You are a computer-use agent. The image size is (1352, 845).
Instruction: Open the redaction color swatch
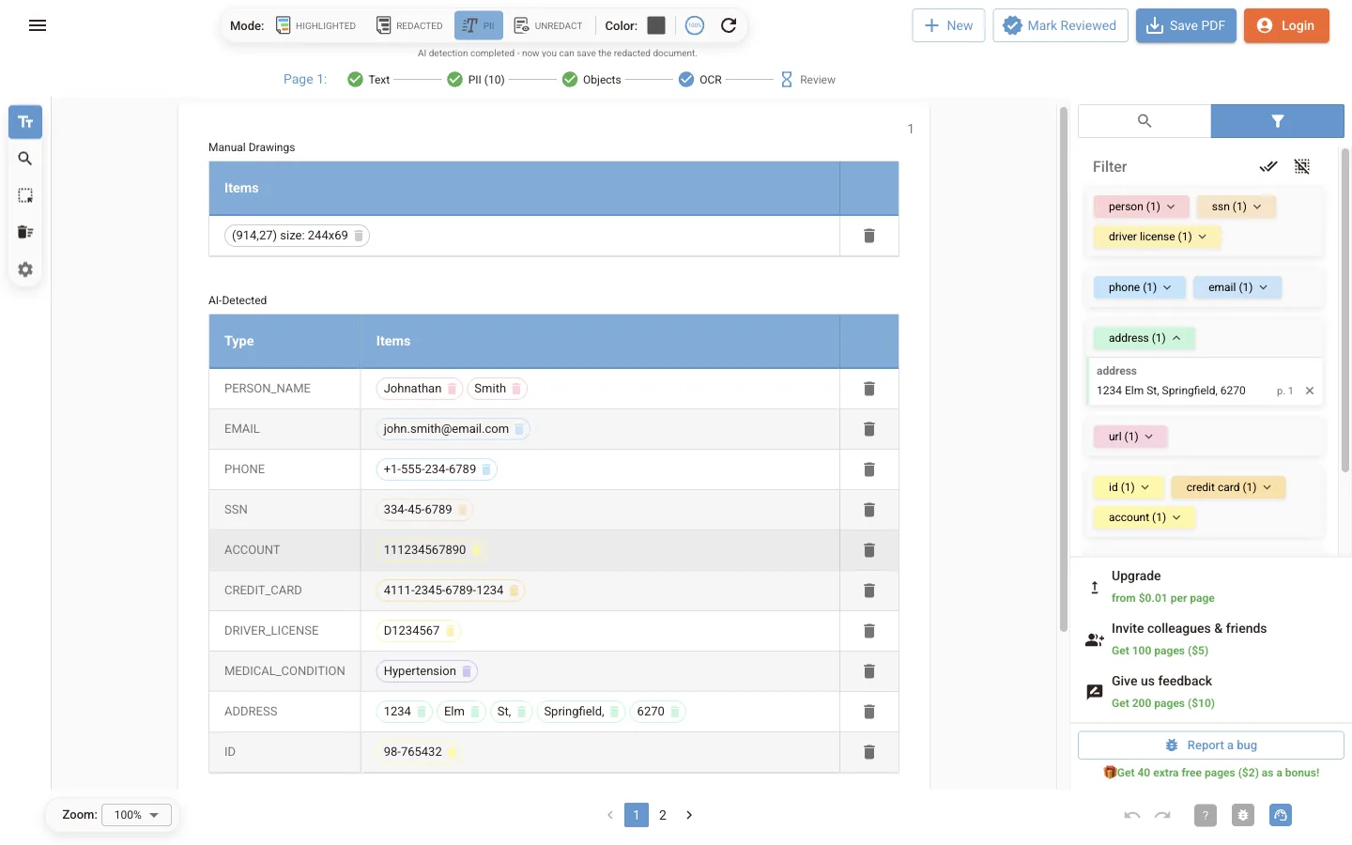pos(656,25)
